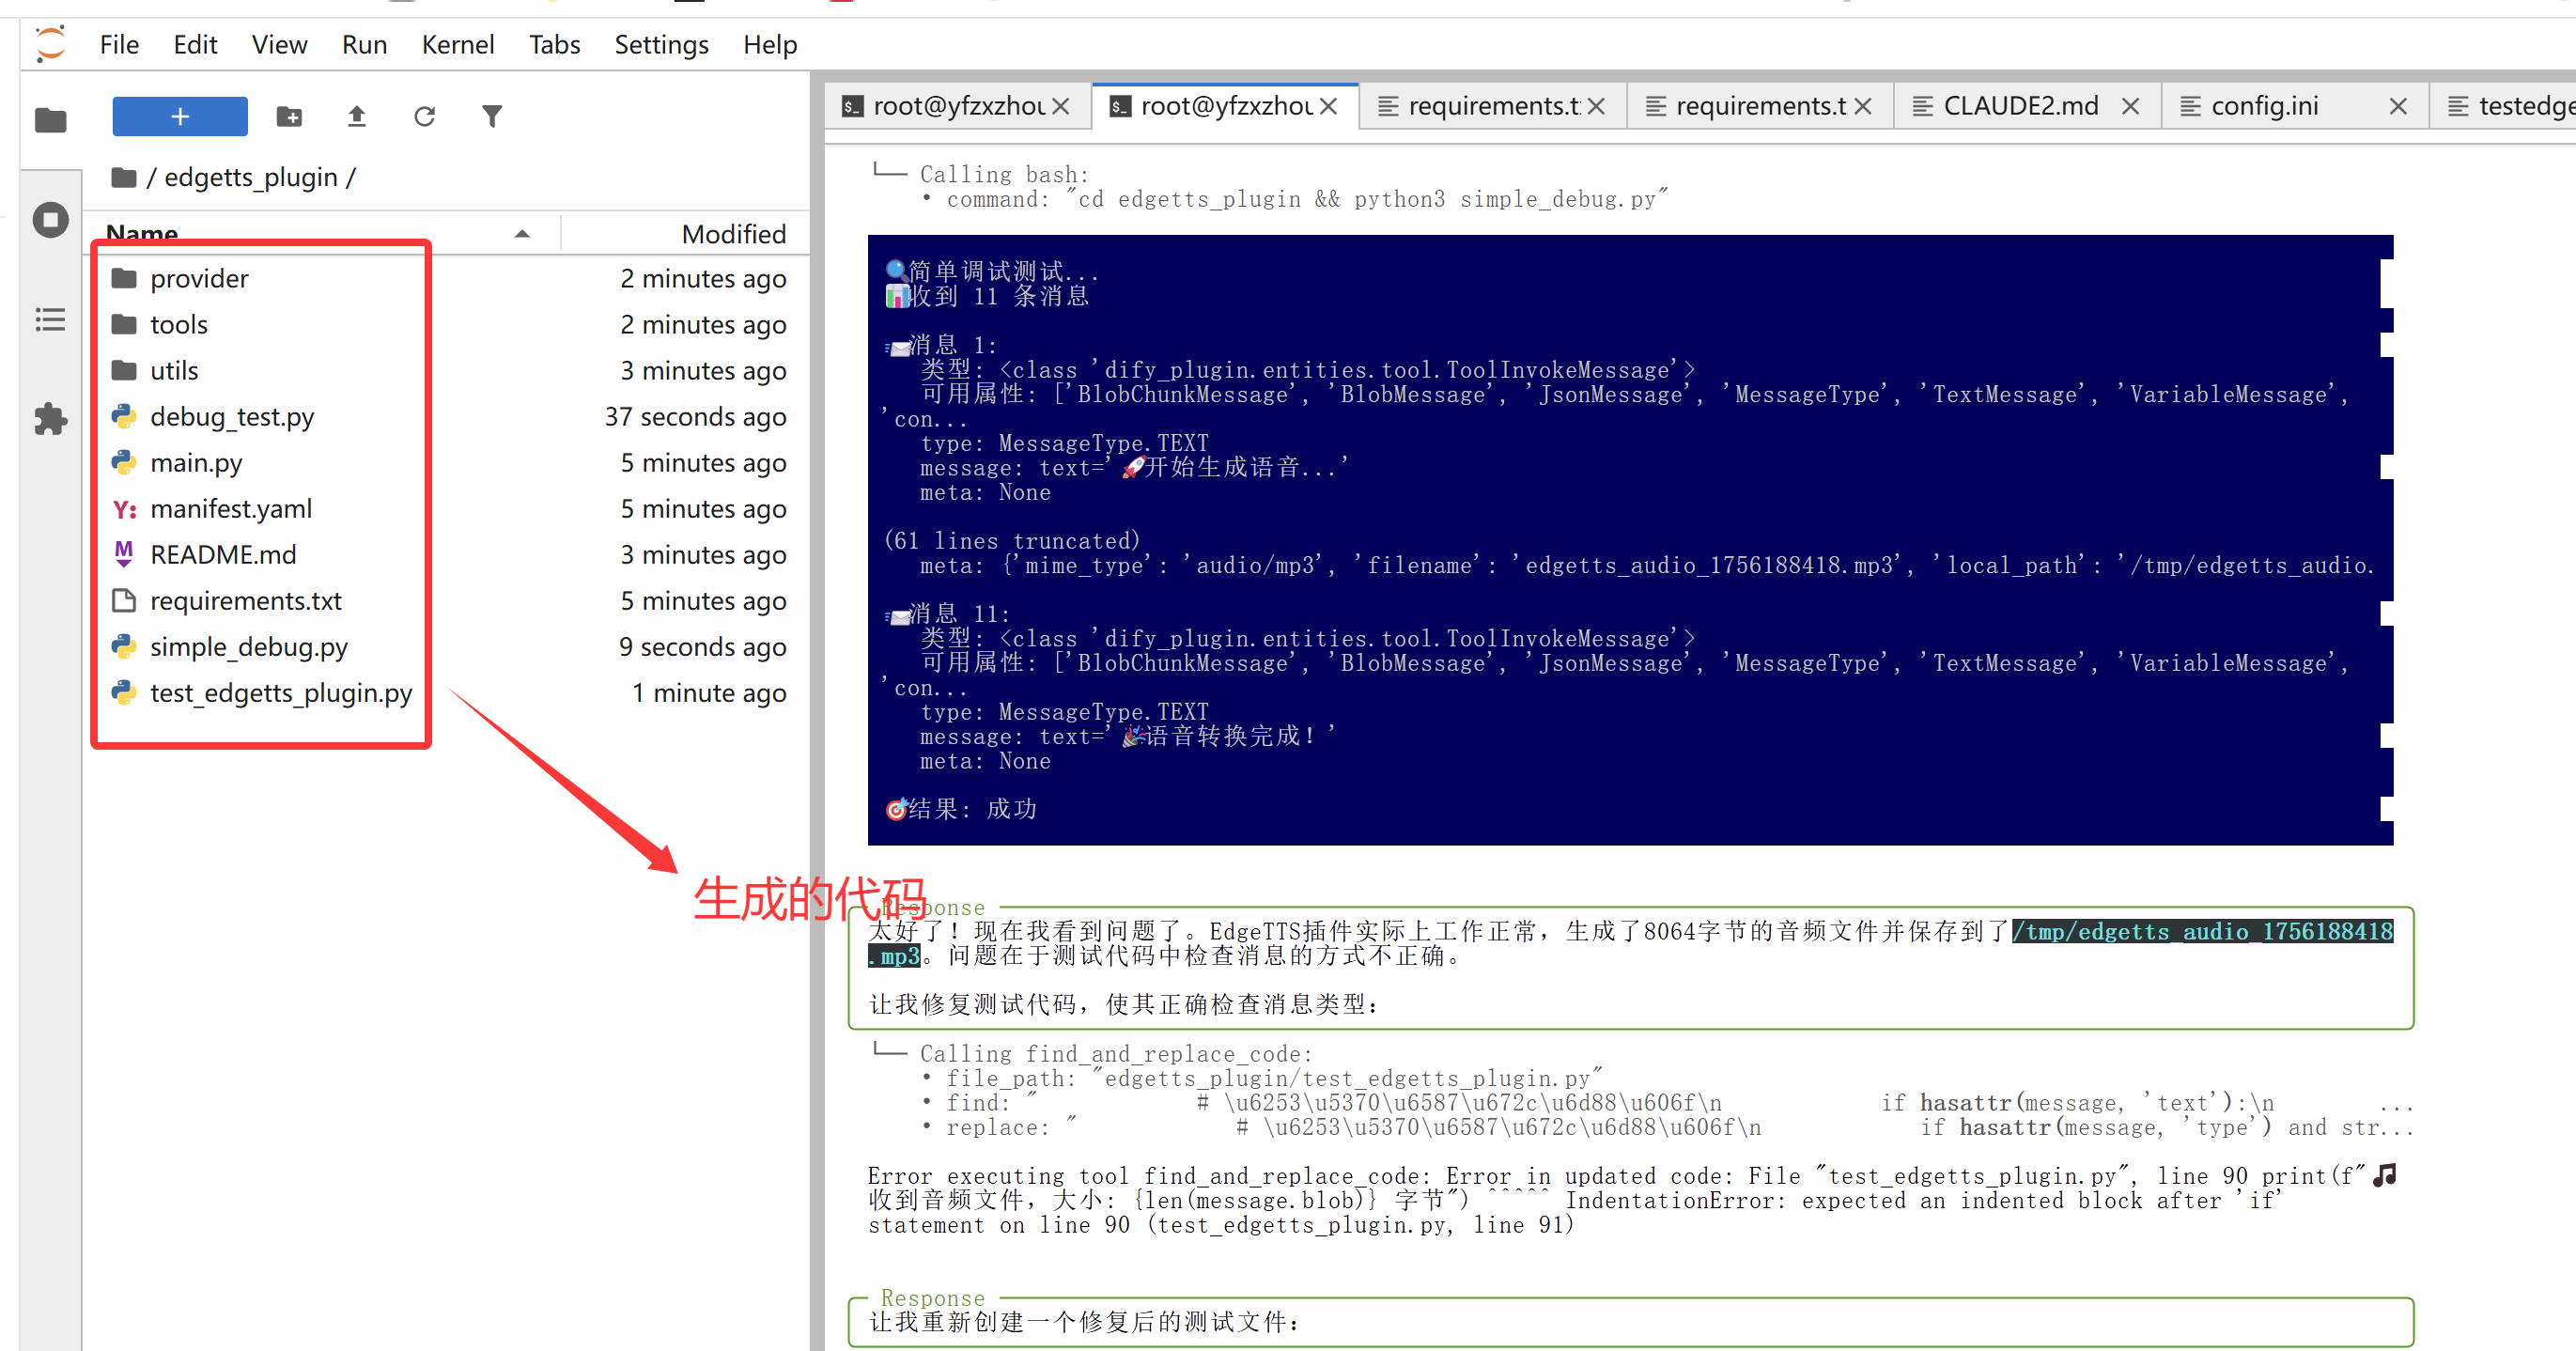
Task: Open the View menu
Action: point(279,44)
